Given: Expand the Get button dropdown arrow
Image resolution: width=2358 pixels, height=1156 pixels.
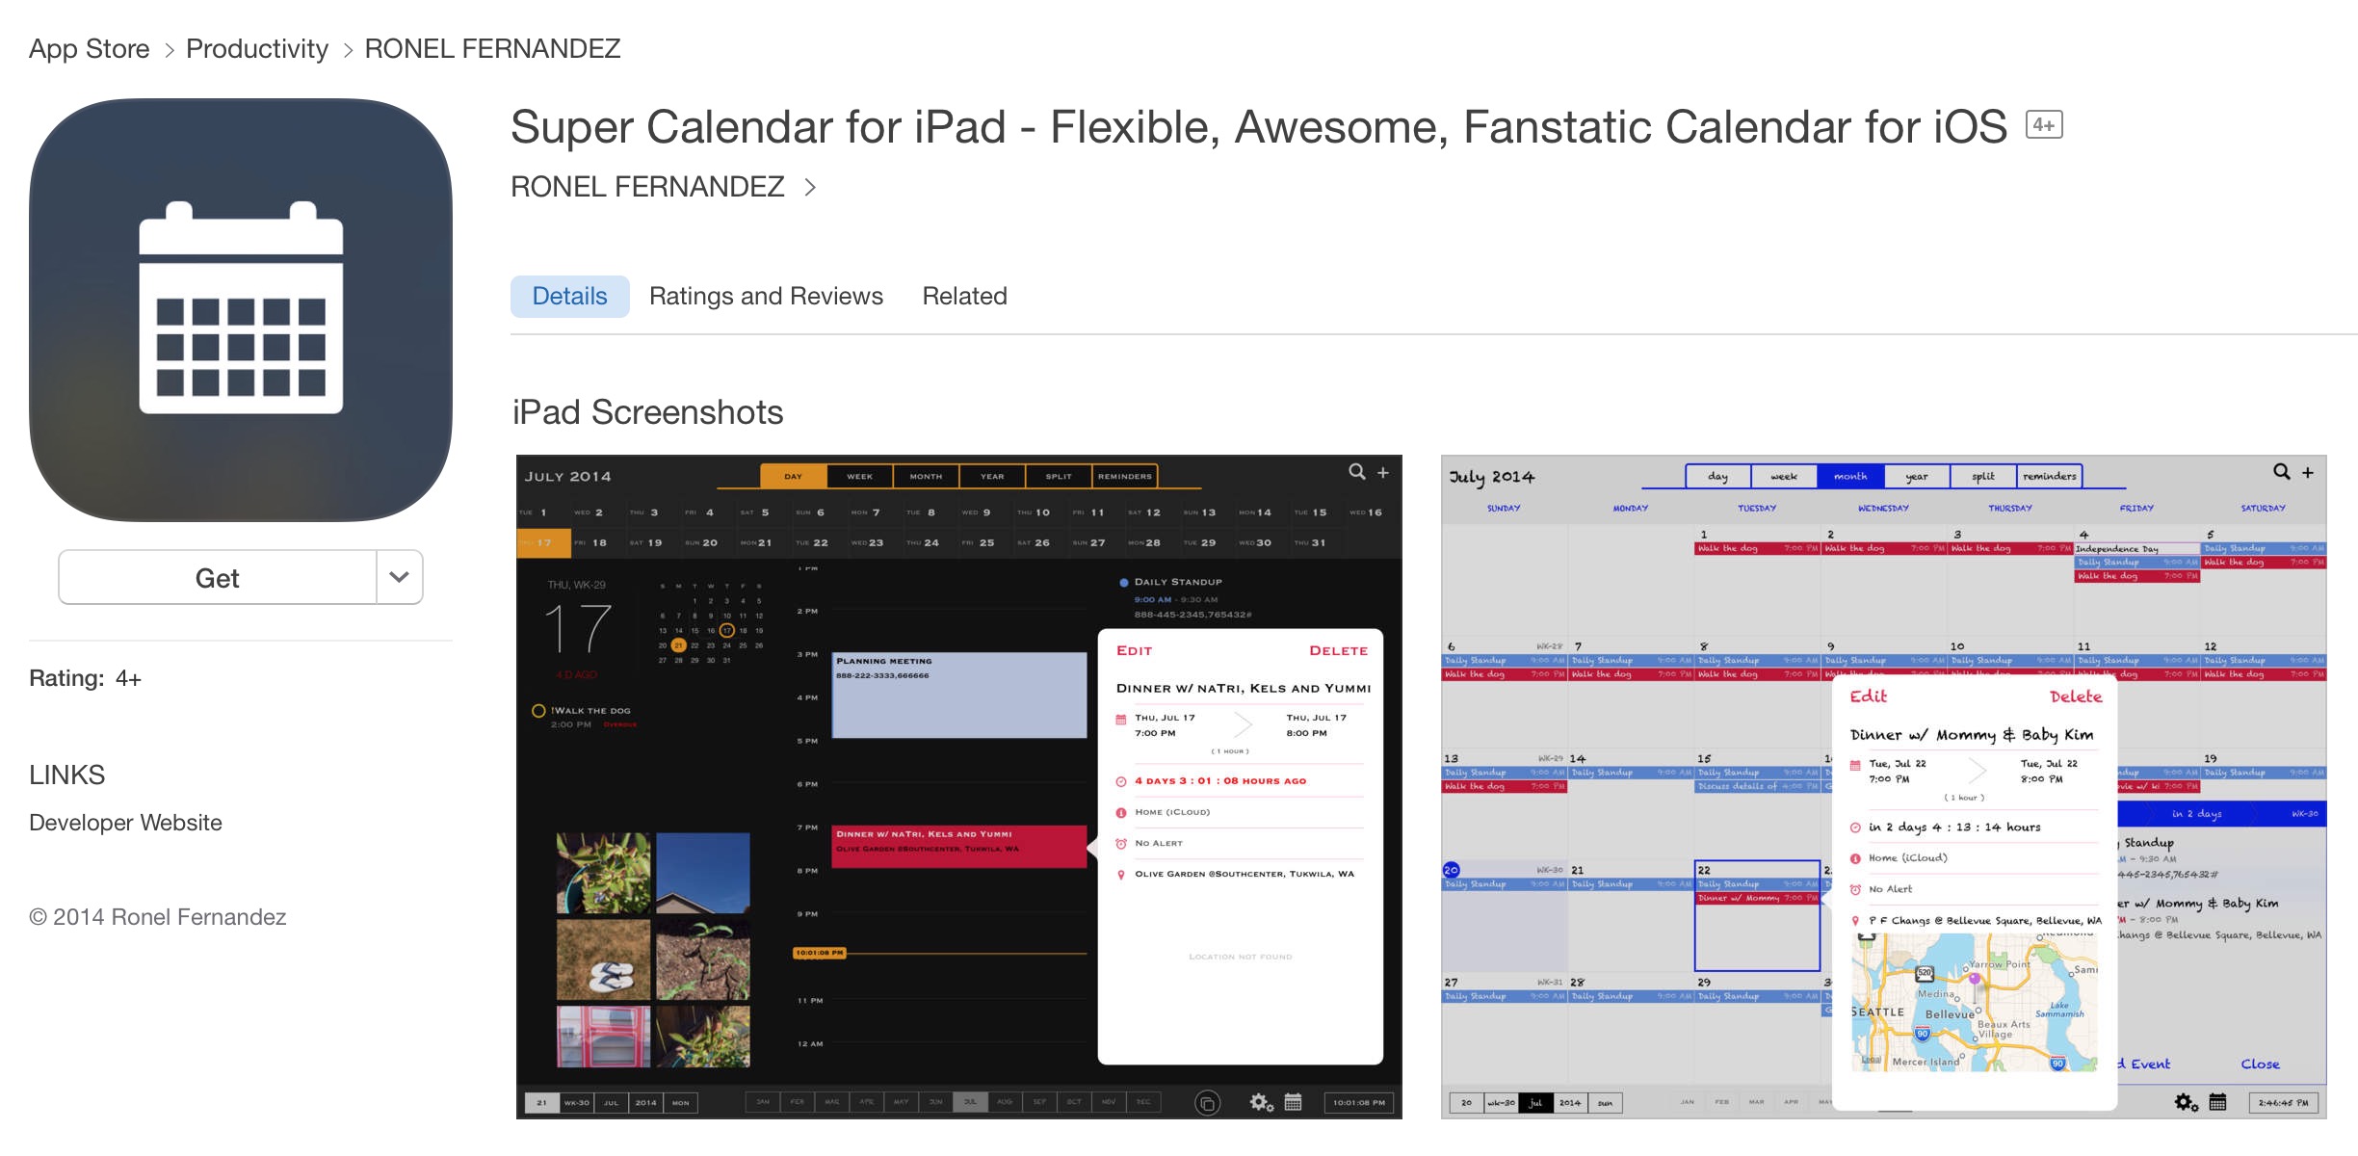Looking at the screenshot, I should point(397,576).
